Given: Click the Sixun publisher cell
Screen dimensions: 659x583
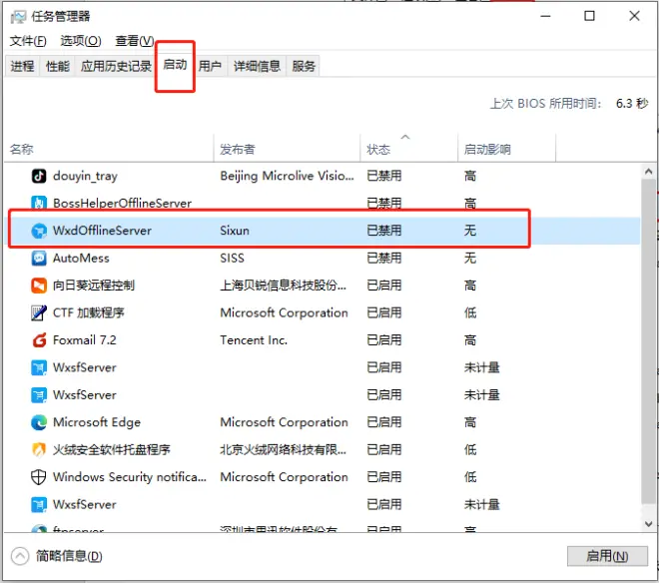Looking at the screenshot, I should tap(235, 231).
